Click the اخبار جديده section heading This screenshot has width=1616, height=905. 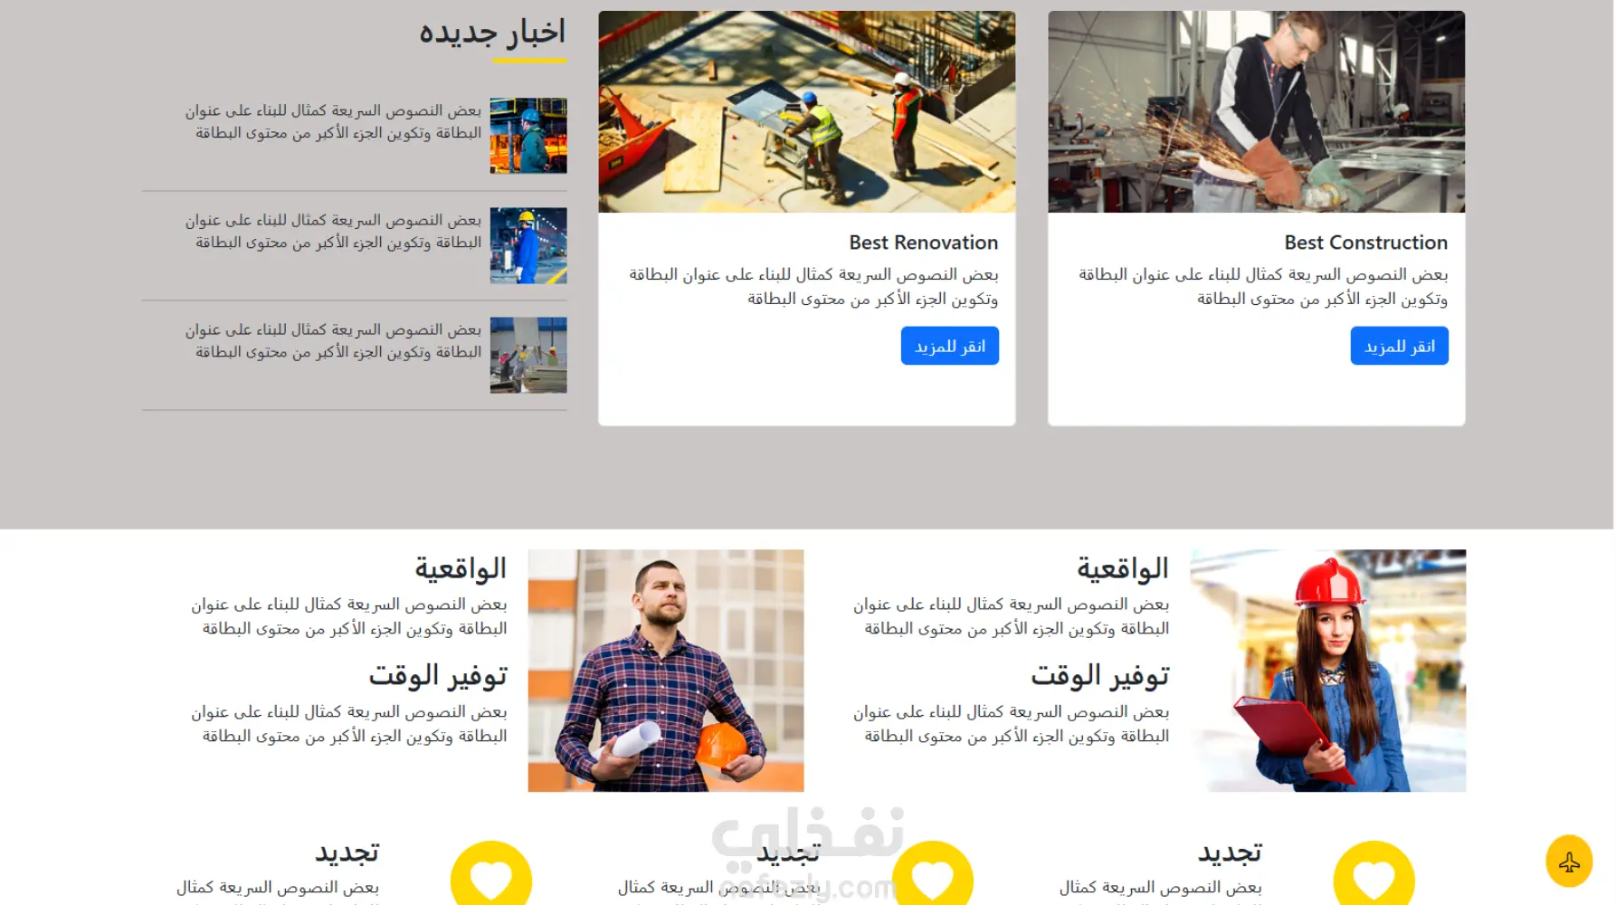(x=492, y=33)
